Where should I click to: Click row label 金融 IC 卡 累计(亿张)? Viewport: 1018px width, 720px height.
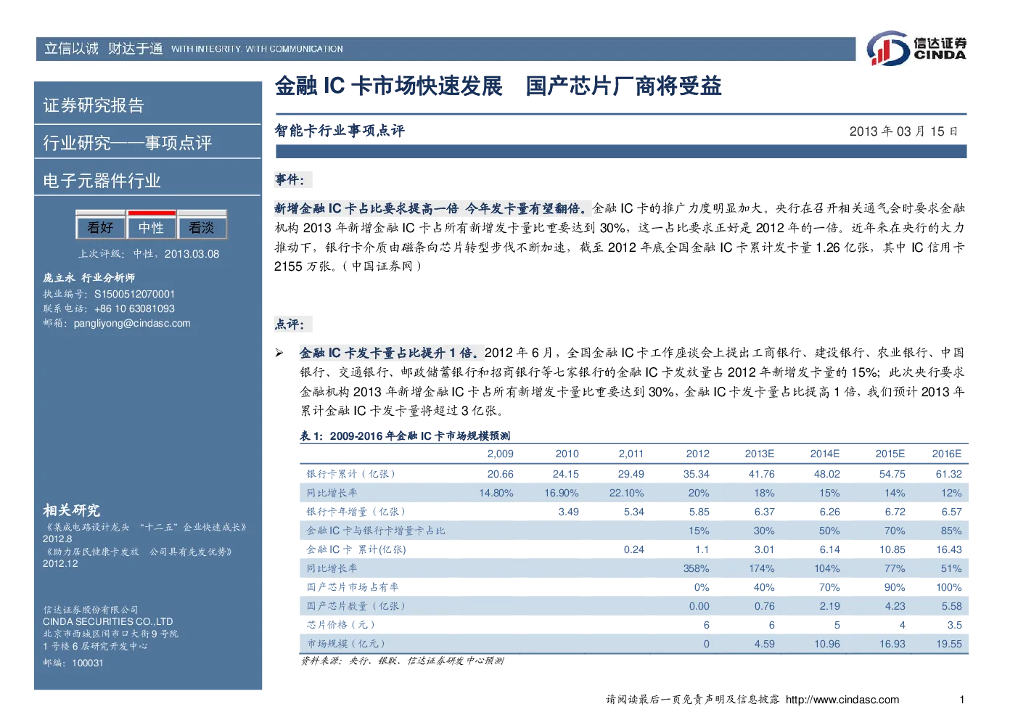click(356, 549)
